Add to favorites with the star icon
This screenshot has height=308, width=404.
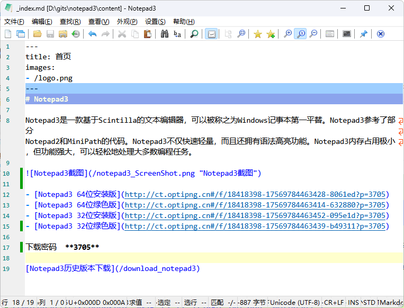pyautogui.click(x=258, y=34)
